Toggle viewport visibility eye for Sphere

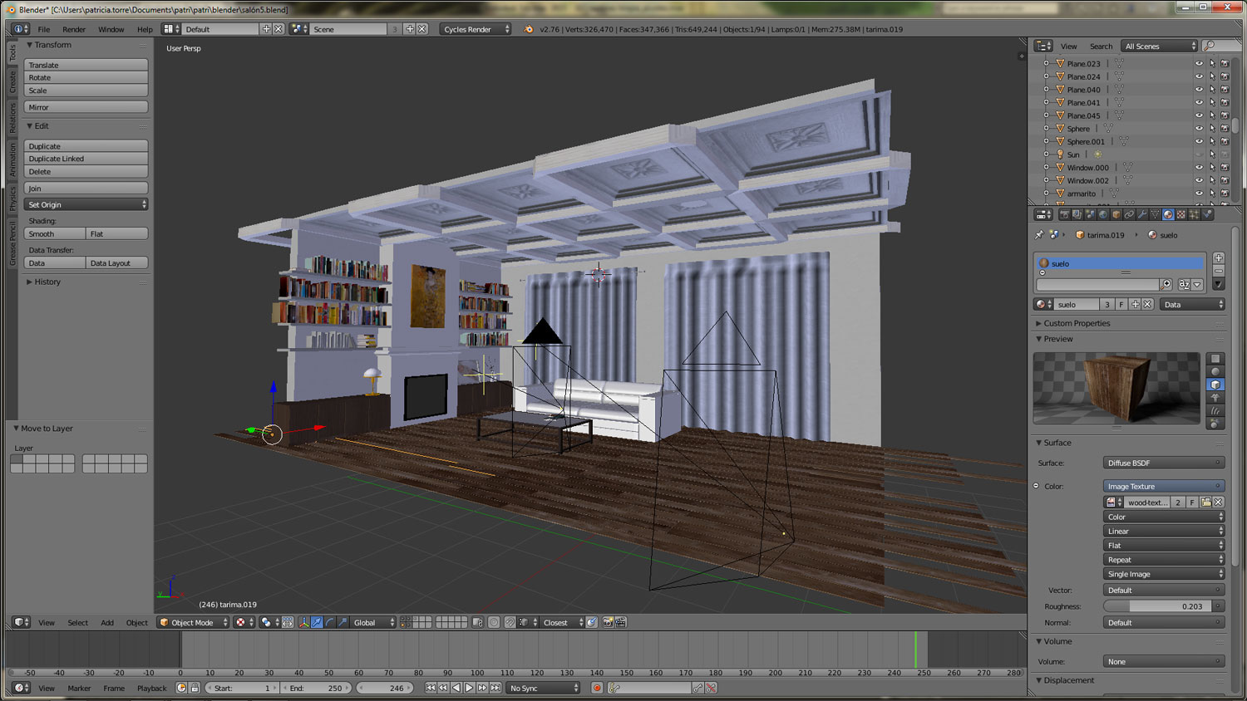(1199, 128)
